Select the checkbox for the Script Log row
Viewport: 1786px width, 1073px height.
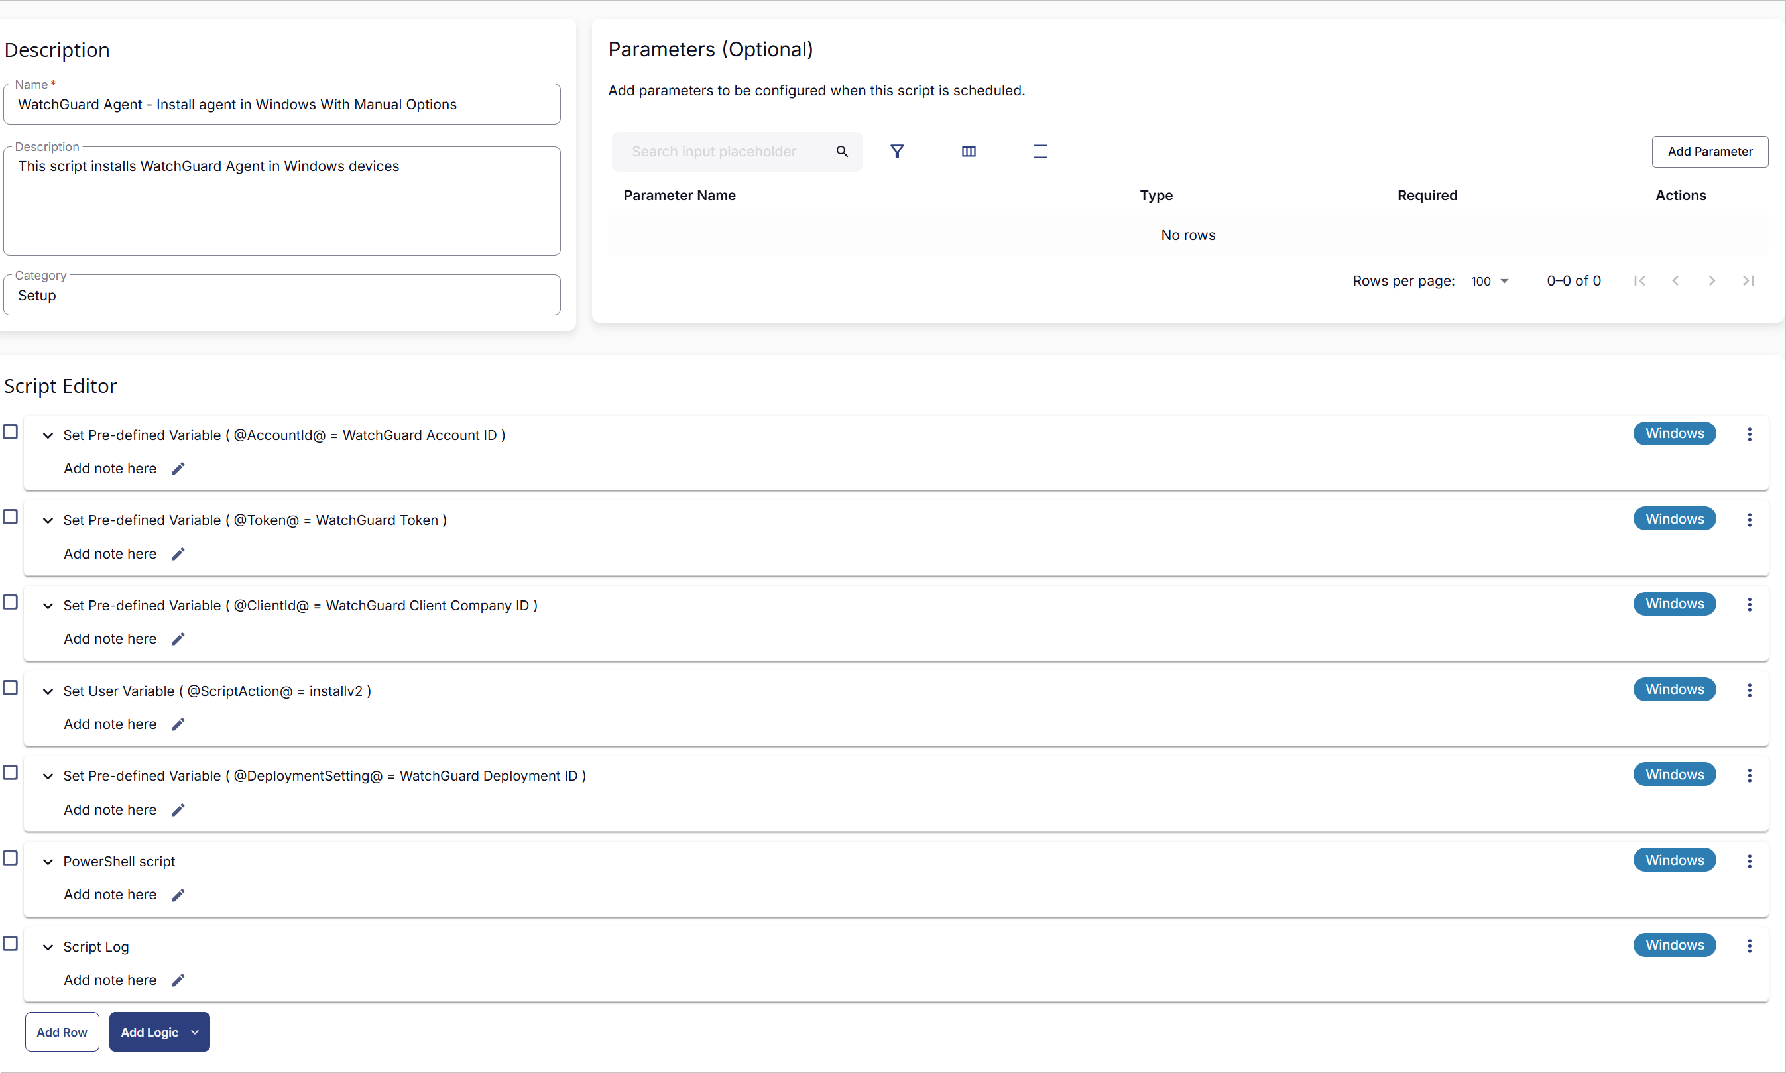point(10,943)
